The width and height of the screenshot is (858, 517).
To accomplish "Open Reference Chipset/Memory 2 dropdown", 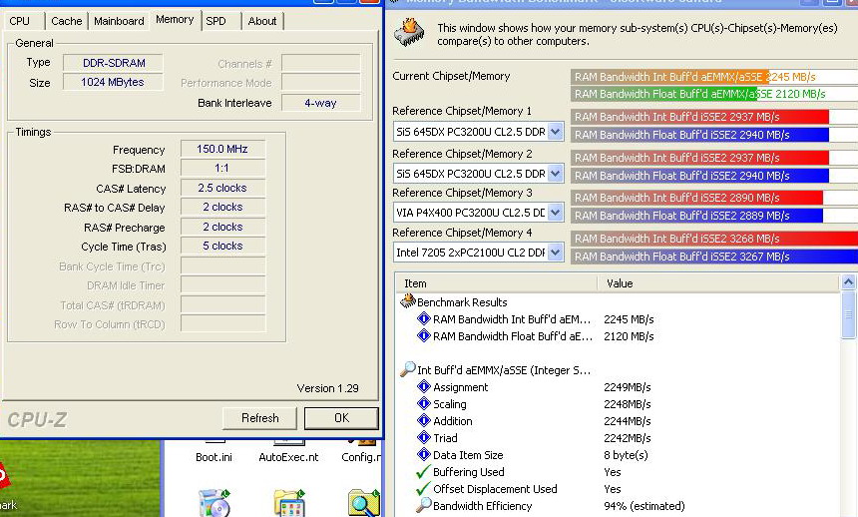I will [x=555, y=174].
